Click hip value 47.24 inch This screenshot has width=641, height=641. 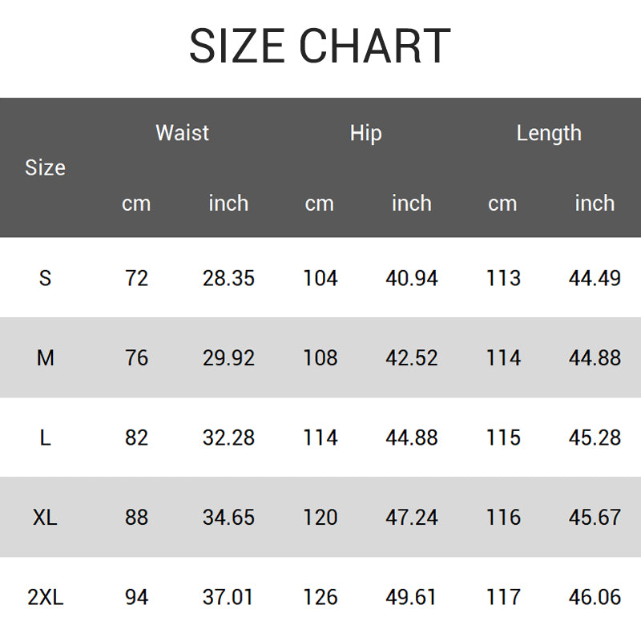click(412, 518)
